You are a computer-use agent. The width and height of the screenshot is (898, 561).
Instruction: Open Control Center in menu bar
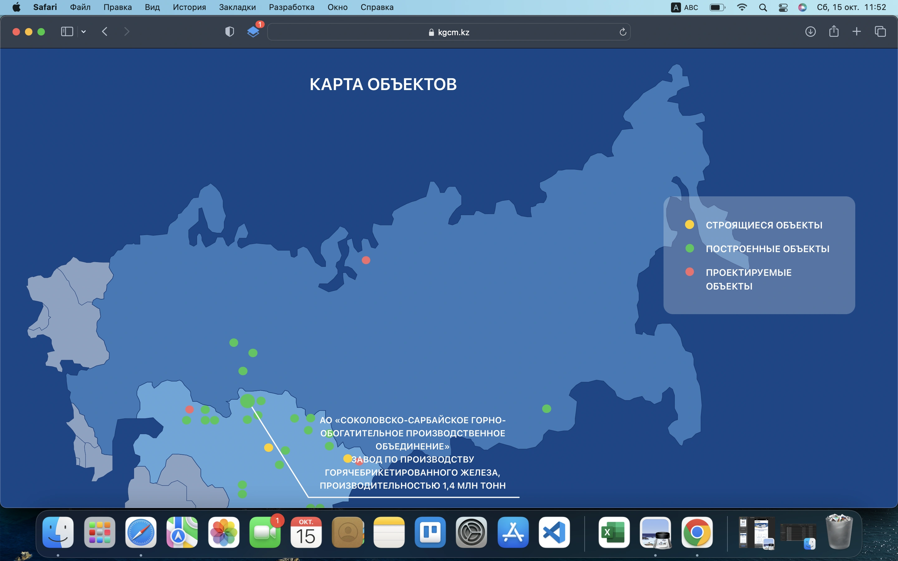[783, 7]
